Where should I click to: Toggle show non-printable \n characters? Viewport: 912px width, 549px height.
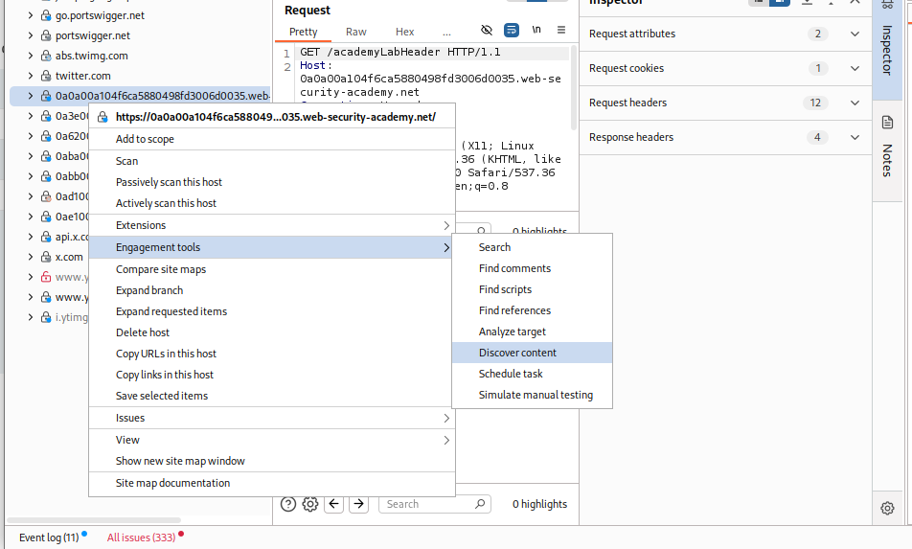coord(536,31)
